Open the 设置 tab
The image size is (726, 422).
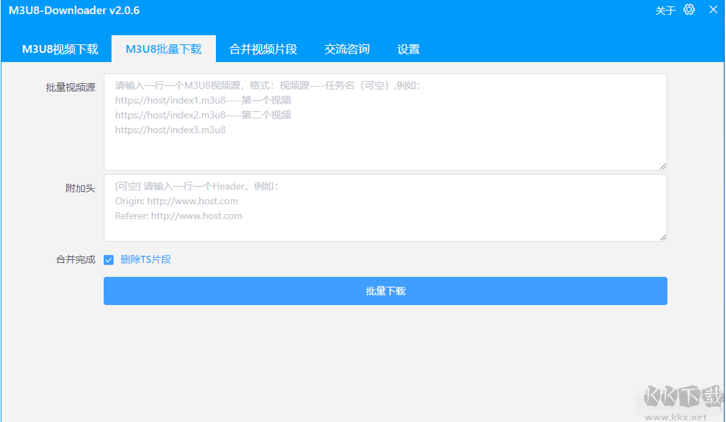point(409,49)
